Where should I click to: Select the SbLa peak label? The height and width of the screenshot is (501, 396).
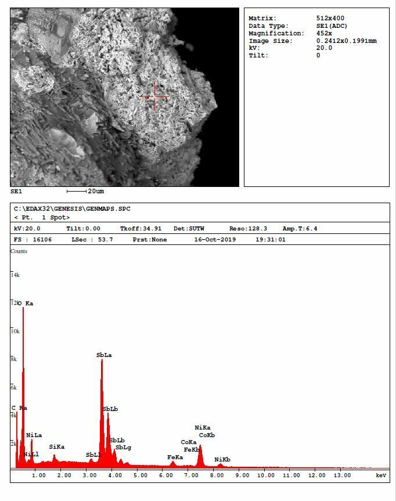click(104, 355)
